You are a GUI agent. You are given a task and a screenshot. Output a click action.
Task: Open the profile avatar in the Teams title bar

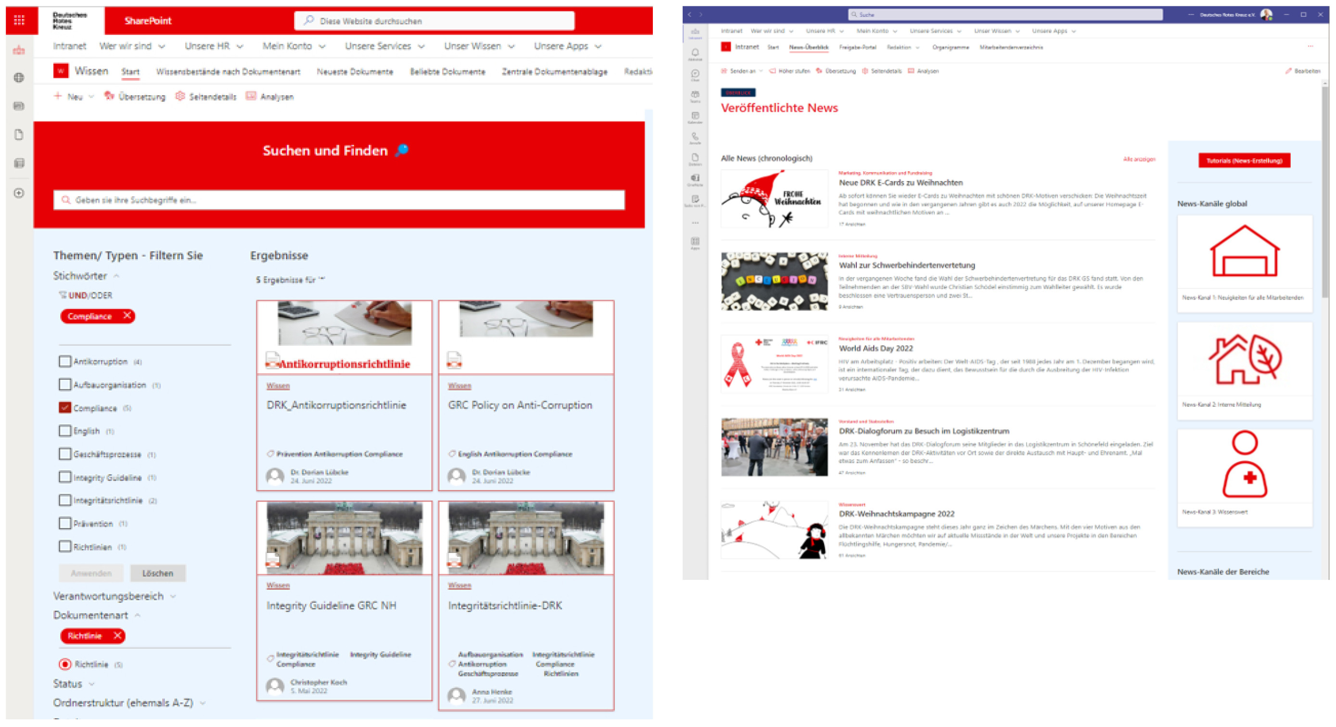pyautogui.click(x=1266, y=14)
